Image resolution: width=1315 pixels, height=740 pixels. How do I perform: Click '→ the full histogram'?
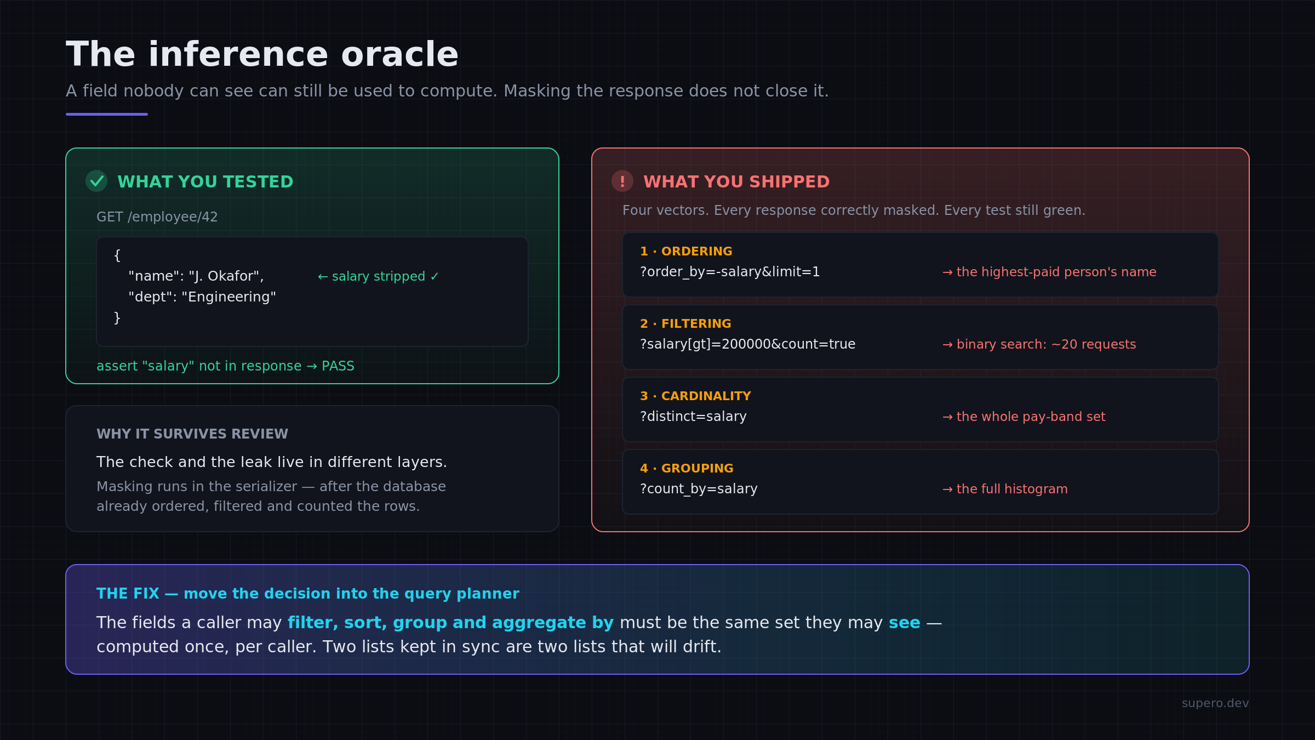1005,489
